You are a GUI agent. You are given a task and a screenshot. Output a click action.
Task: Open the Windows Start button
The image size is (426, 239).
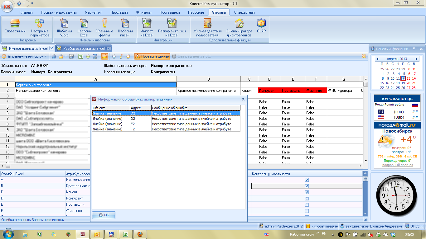point(8,234)
